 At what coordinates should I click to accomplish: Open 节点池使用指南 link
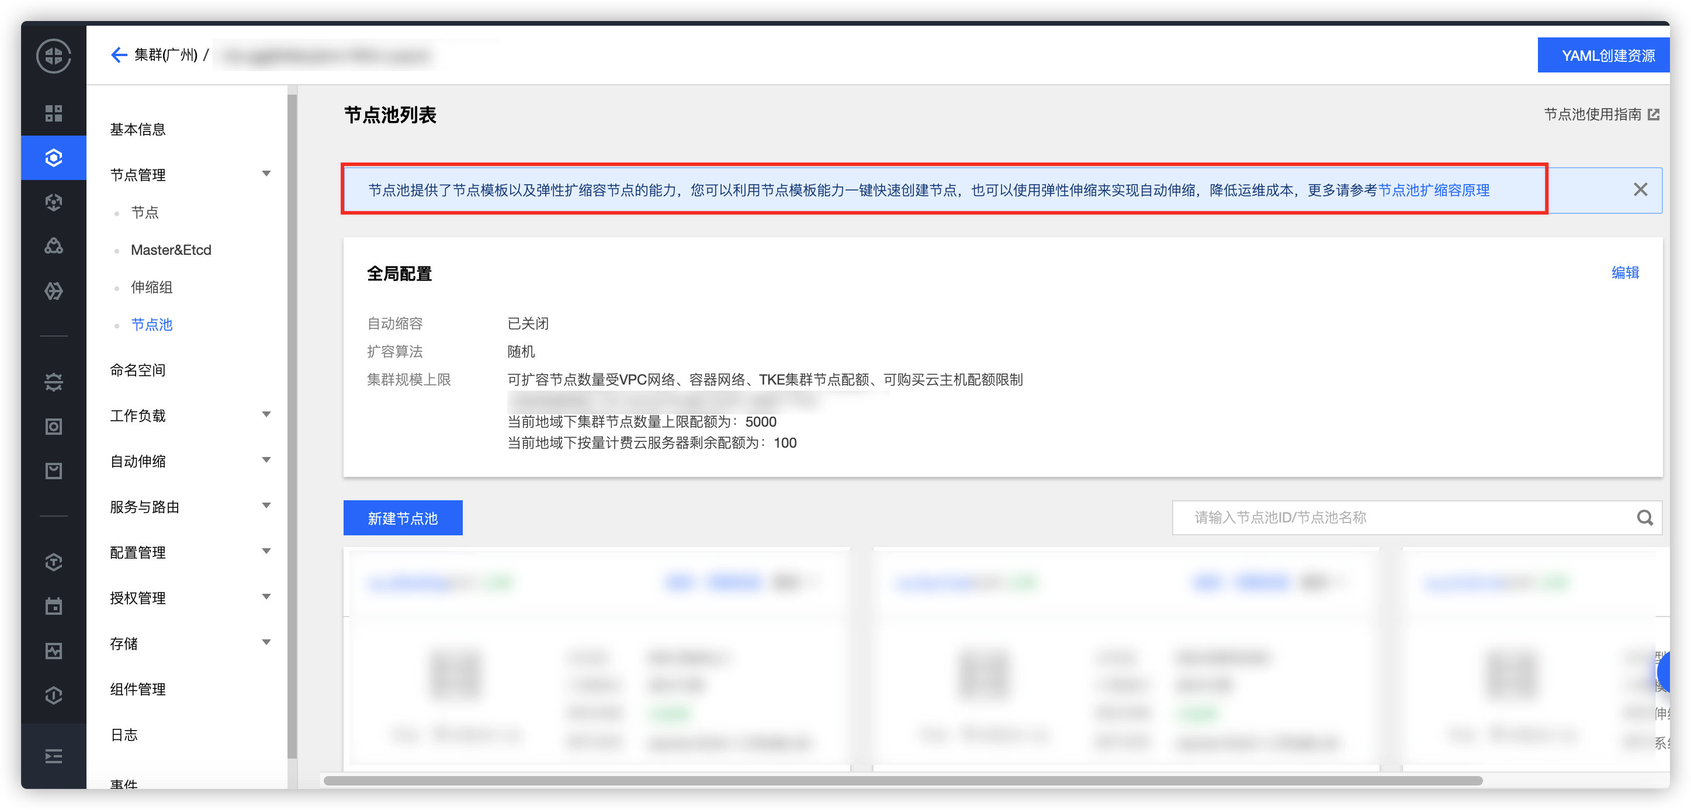1592,115
